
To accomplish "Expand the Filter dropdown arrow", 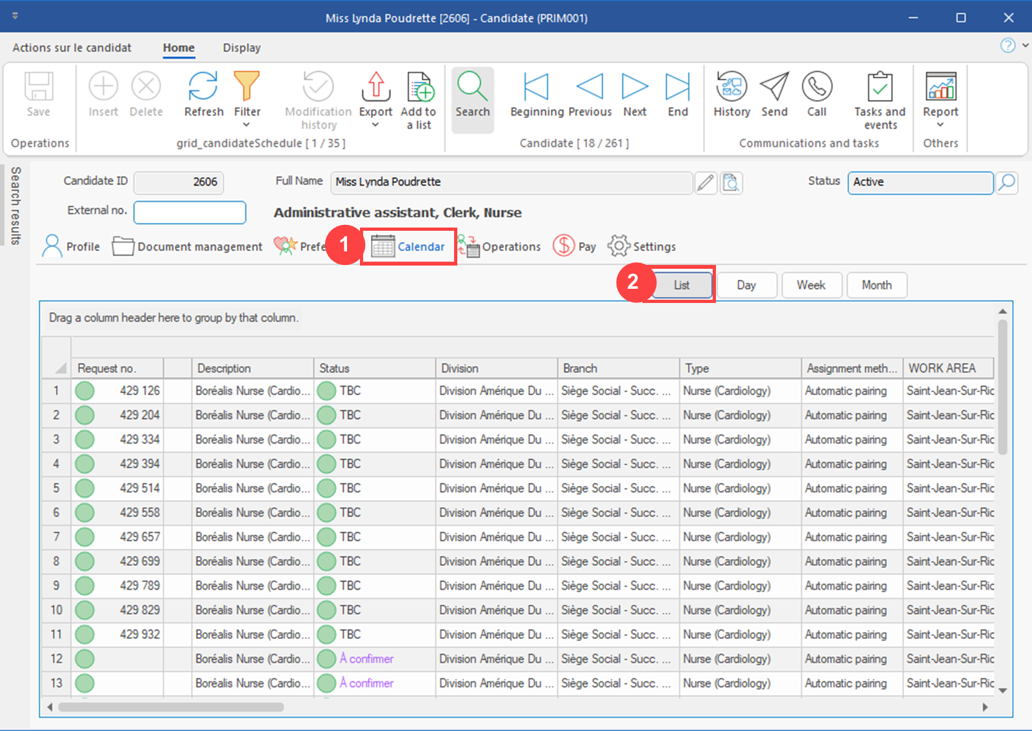I will [246, 125].
